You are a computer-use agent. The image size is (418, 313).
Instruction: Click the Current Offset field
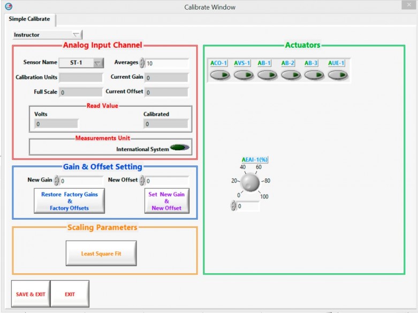(x=166, y=92)
